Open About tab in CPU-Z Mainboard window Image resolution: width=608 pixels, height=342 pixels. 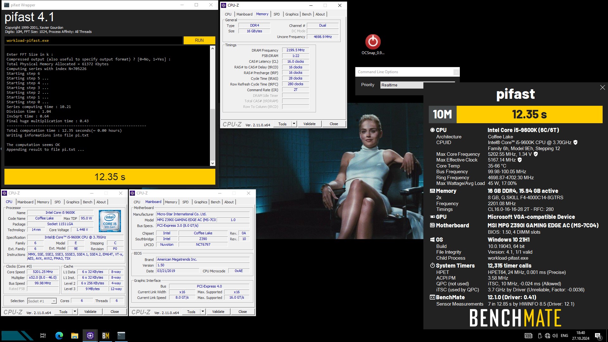[x=229, y=202]
